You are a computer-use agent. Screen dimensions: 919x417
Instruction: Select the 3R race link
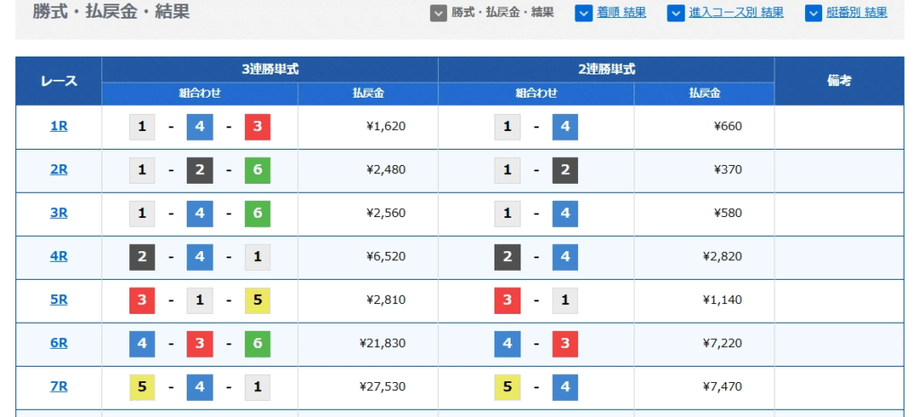58,213
